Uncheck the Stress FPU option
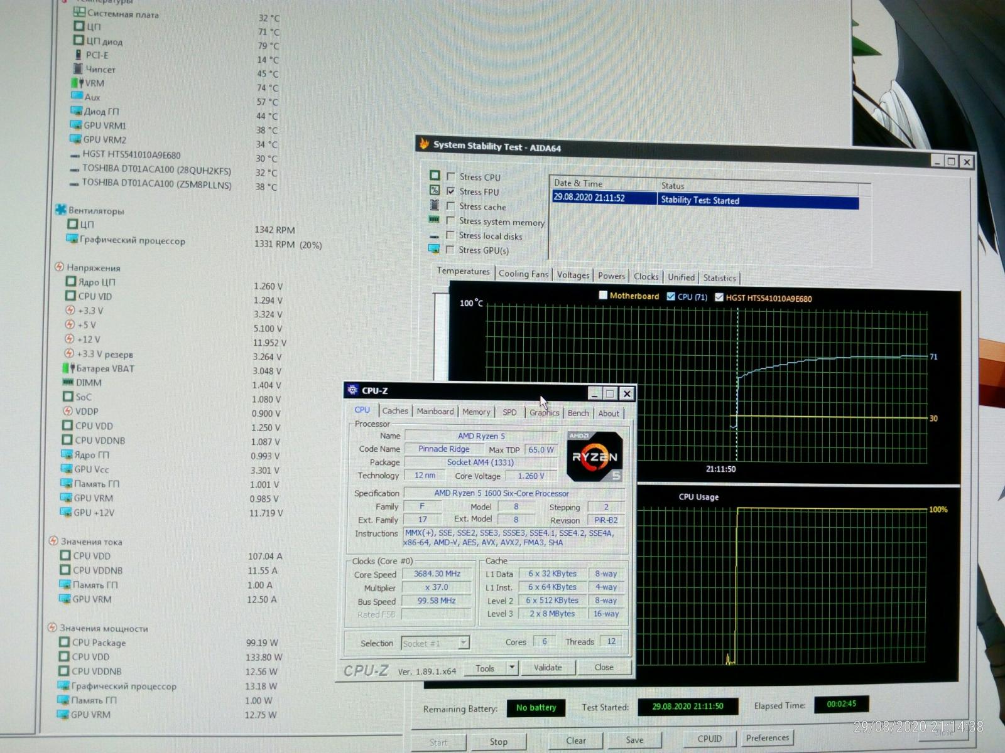1005x753 pixels. click(x=450, y=191)
